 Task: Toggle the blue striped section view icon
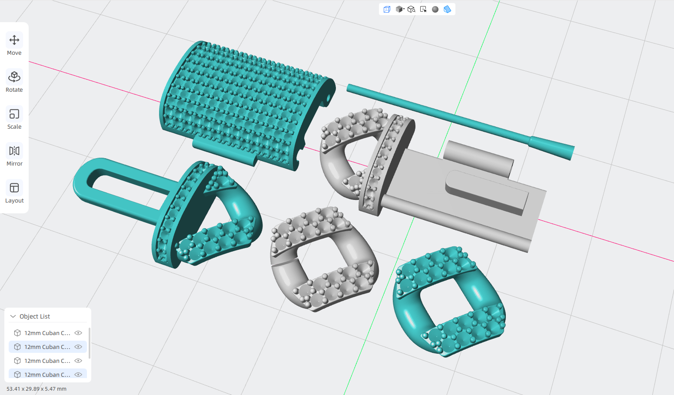(x=447, y=9)
